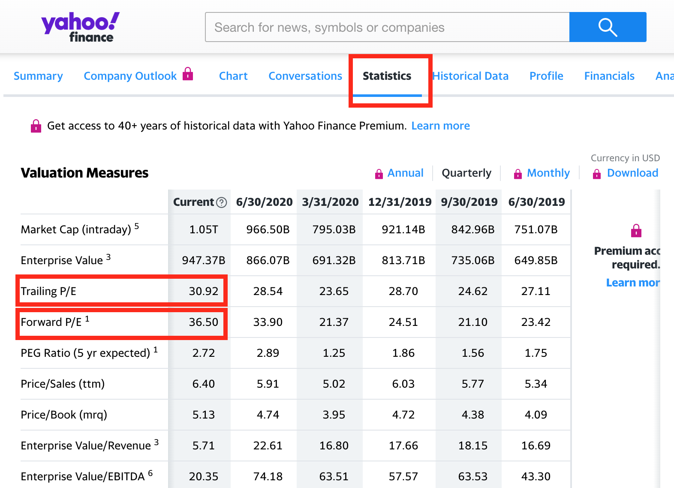Click the Currency in USD note
Viewport: 674px width, 488px height.
625,158
